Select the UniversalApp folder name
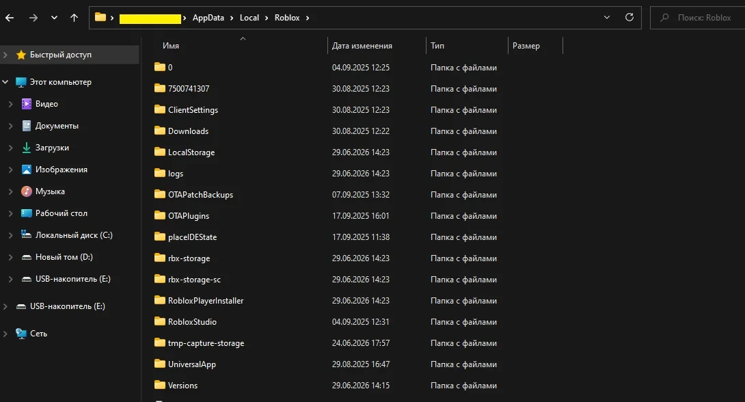This screenshot has width=745, height=402. coord(192,364)
